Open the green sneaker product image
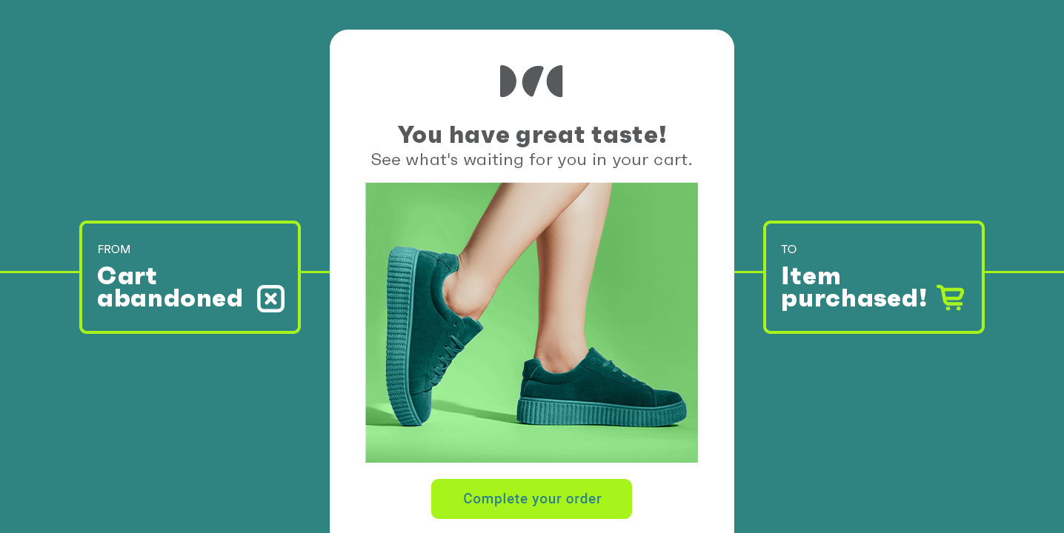 click(531, 323)
